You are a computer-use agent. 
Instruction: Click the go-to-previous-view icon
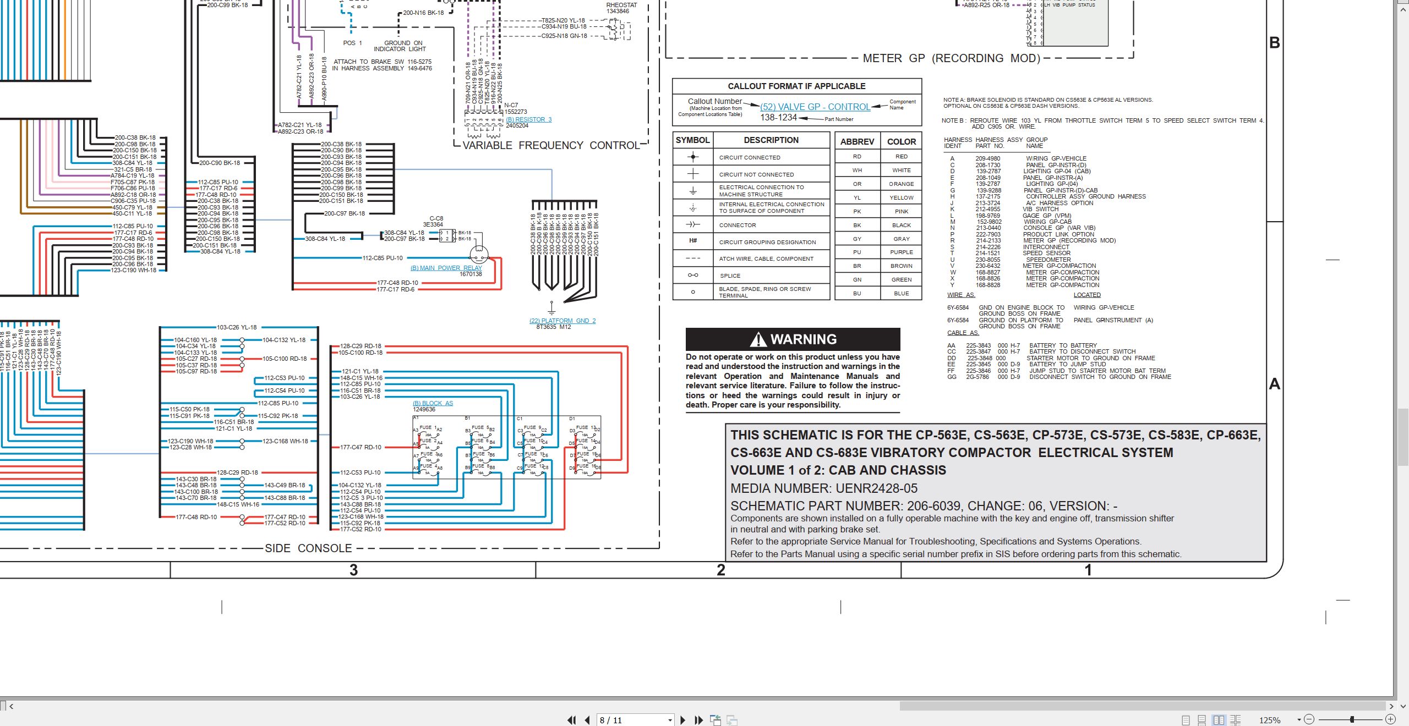(716, 720)
